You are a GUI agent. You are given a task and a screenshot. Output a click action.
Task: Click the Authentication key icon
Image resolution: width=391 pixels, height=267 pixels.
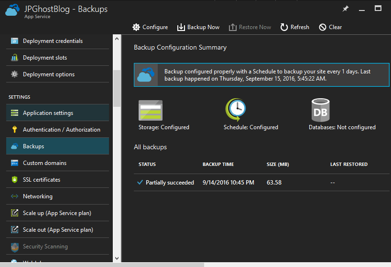tap(14, 129)
